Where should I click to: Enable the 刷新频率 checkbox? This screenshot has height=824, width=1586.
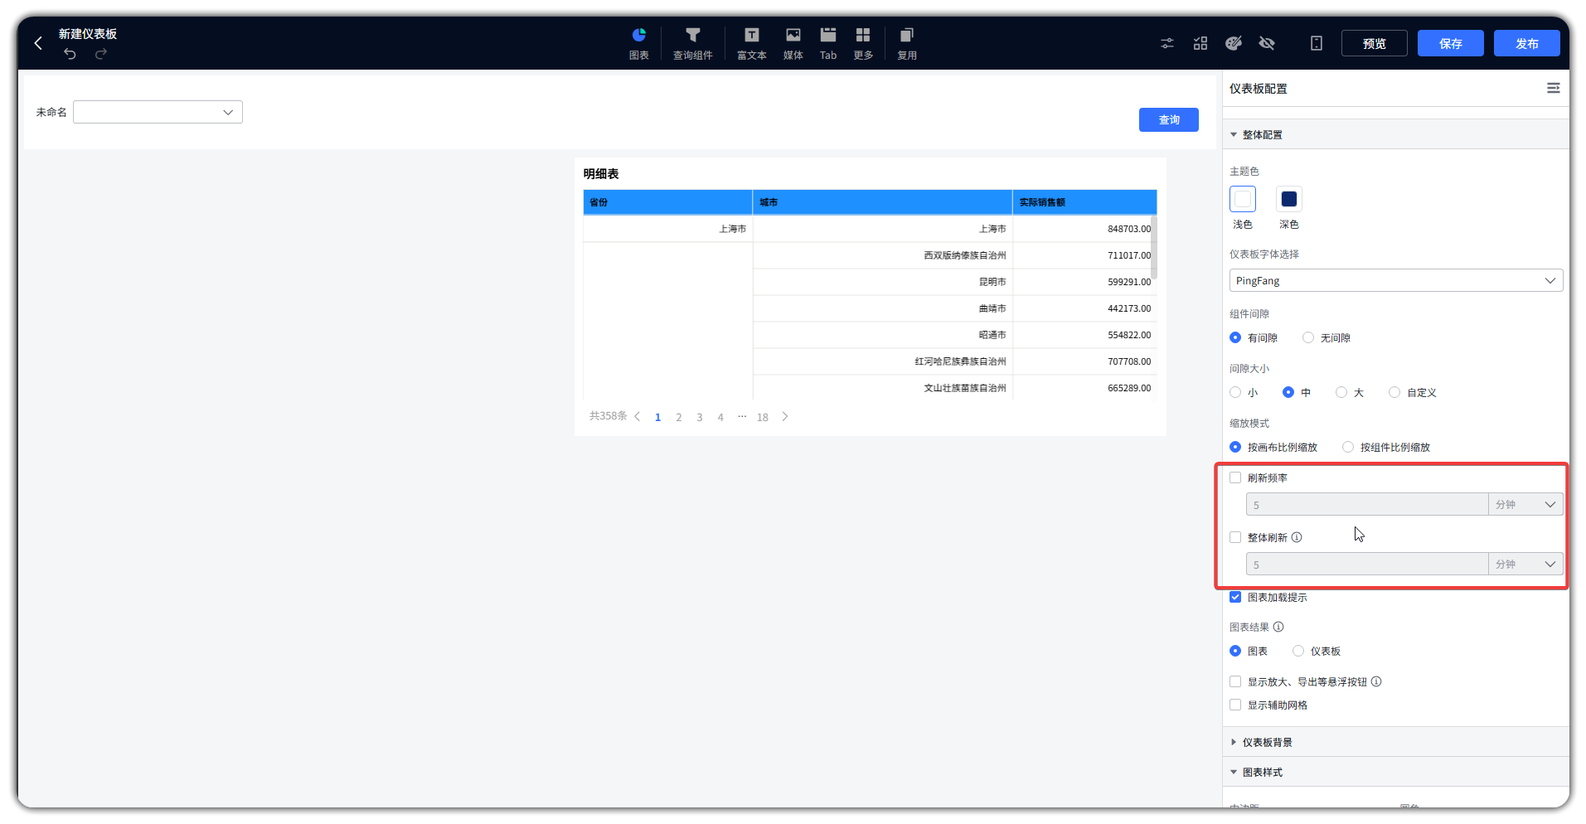pyautogui.click(x=1235, y=477)
